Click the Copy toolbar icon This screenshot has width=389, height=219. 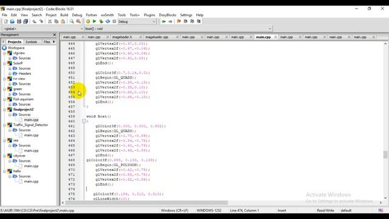click(x=57, y=22)
